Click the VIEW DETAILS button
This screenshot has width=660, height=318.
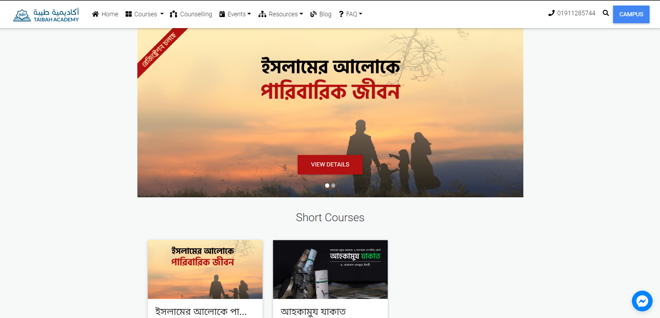330,164
